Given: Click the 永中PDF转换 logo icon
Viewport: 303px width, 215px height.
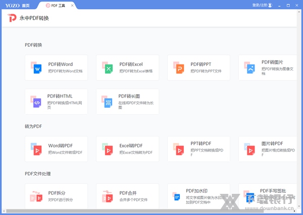Looking at the screenshot, I should [x=12, y=19].
